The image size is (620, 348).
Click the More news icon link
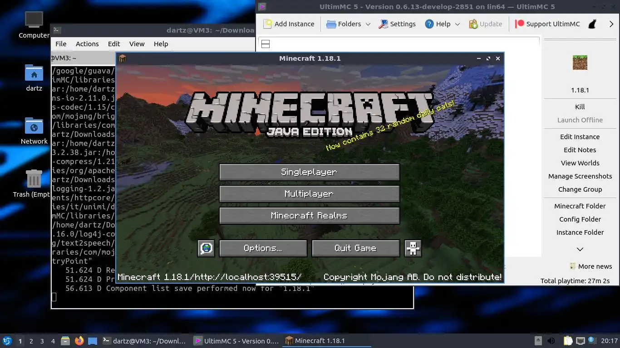coord(573,266)
